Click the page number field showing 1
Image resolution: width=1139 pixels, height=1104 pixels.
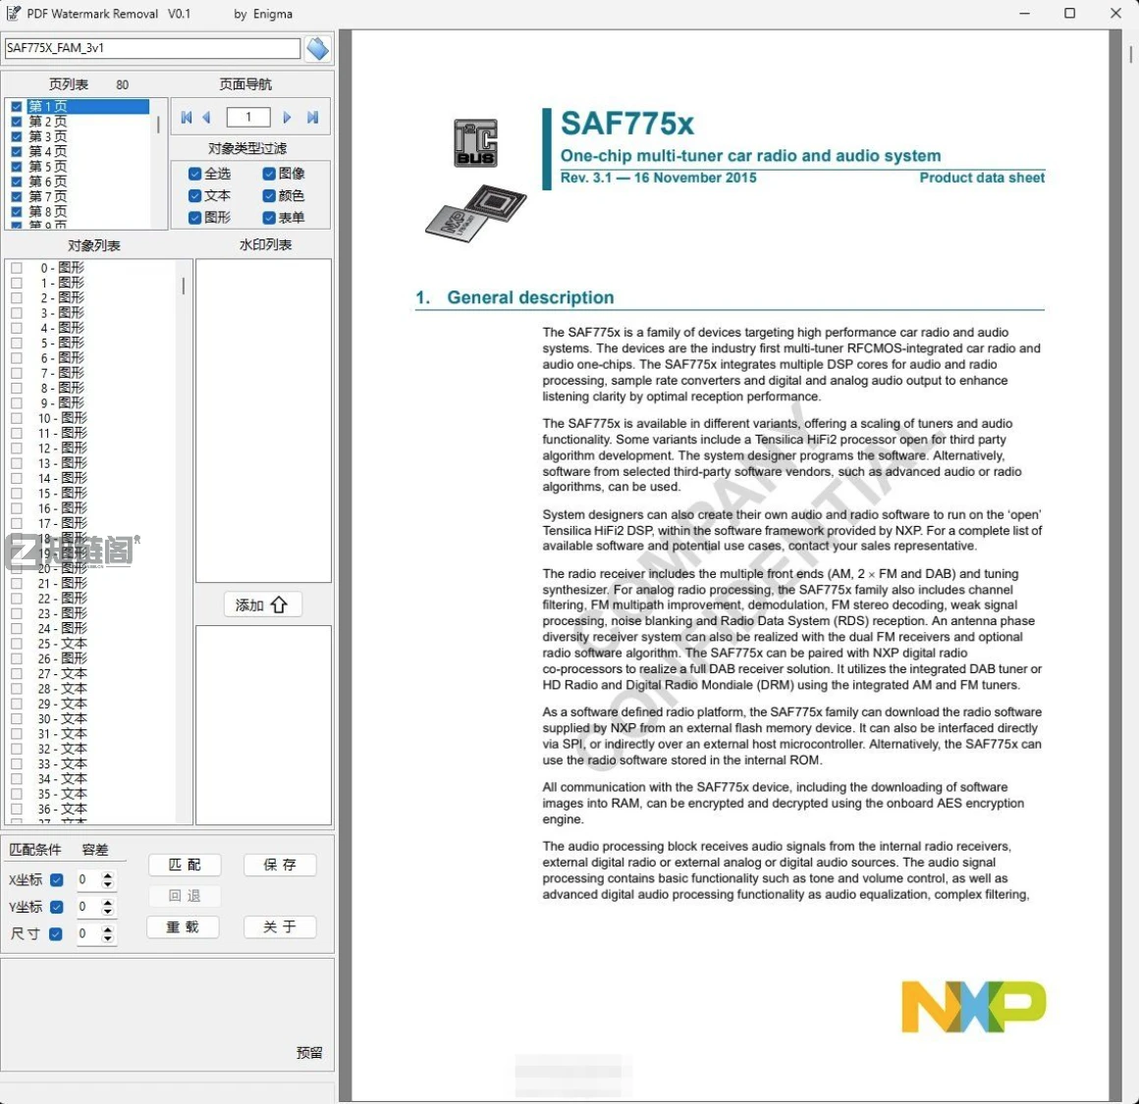coord(248,117)
